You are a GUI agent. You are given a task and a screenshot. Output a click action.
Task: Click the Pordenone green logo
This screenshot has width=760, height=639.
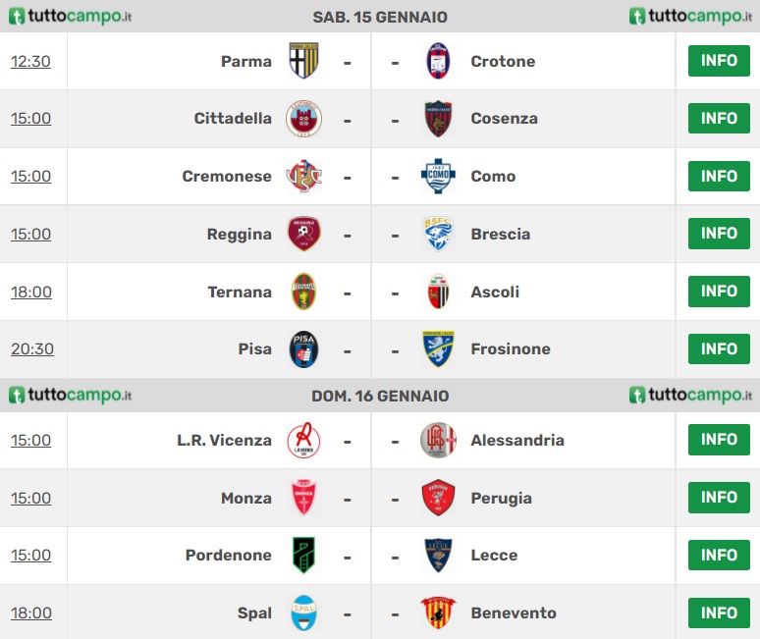click(304, 555)
